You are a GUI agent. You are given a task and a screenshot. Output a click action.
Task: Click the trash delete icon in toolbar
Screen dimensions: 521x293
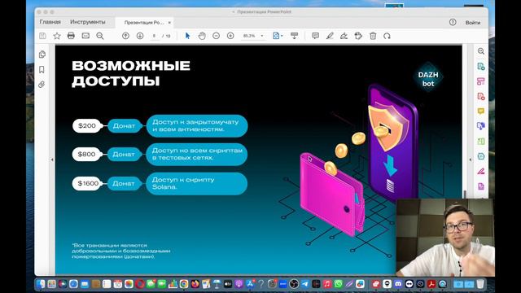(373, 36)
